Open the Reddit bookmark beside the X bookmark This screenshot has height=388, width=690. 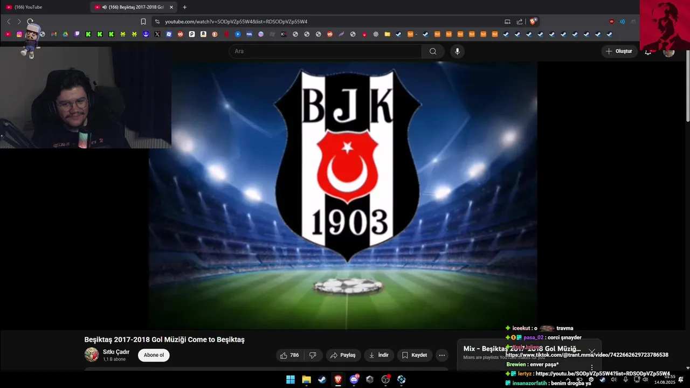coord(180,34)
